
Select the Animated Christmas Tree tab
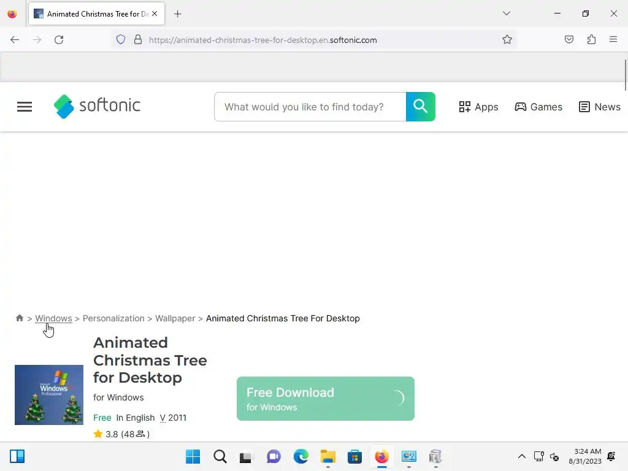[x=96, y=13]
